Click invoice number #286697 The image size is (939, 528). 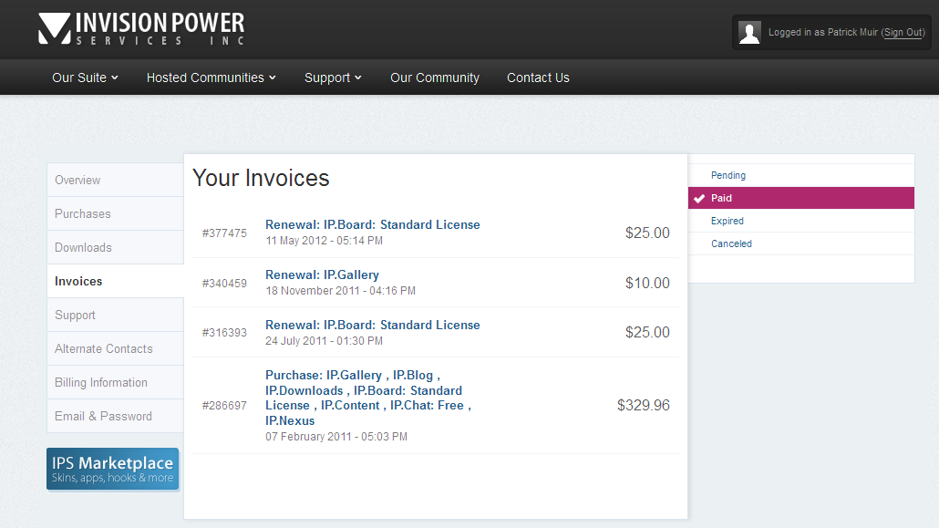[224, 406]
